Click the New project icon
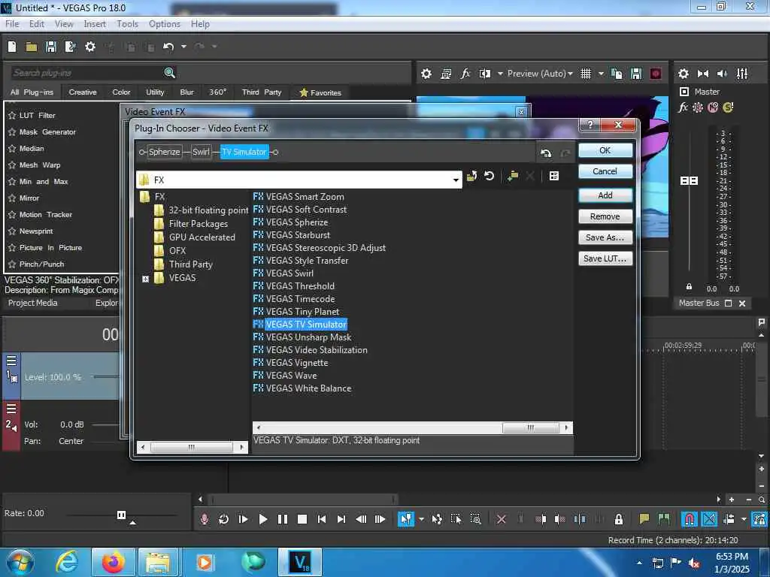 pyautogui.click(x=12, y=47)
